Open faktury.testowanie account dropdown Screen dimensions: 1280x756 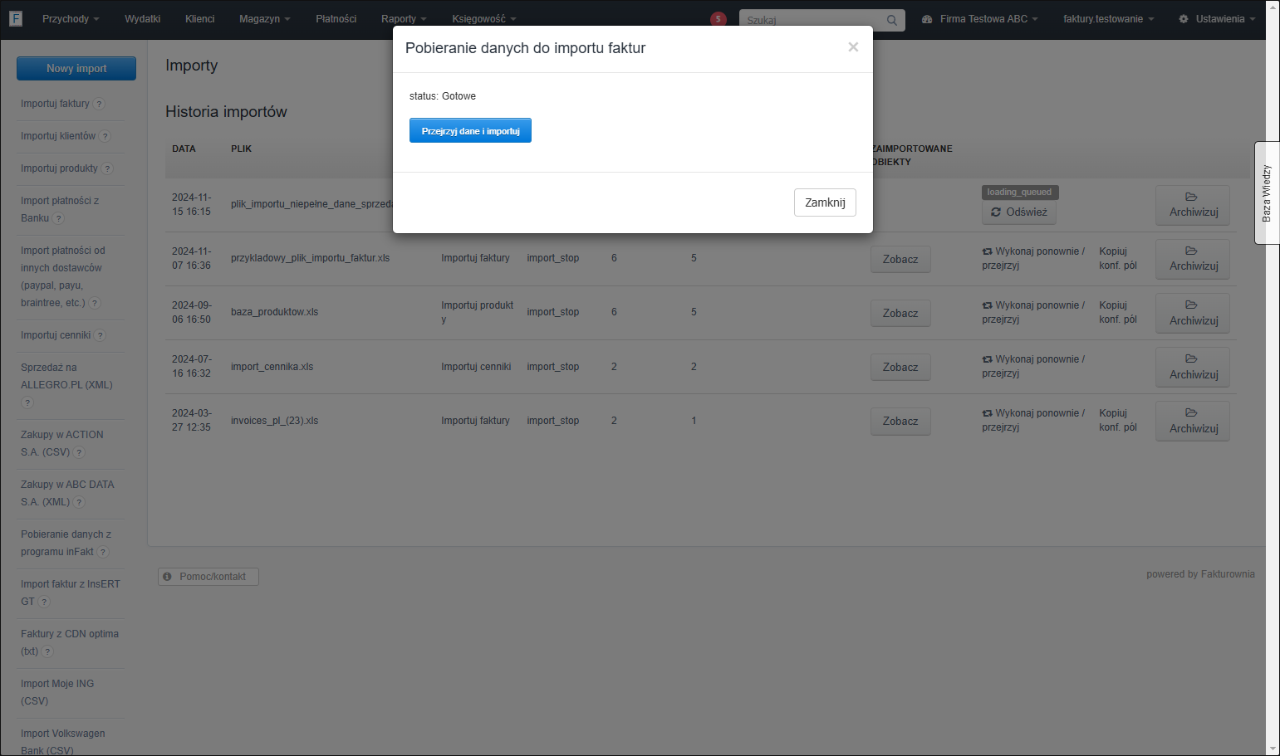point(1109,19)
